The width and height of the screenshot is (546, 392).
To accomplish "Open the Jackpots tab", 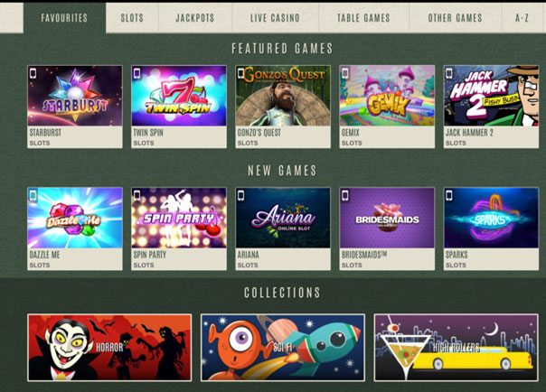I will pos(195,18).
